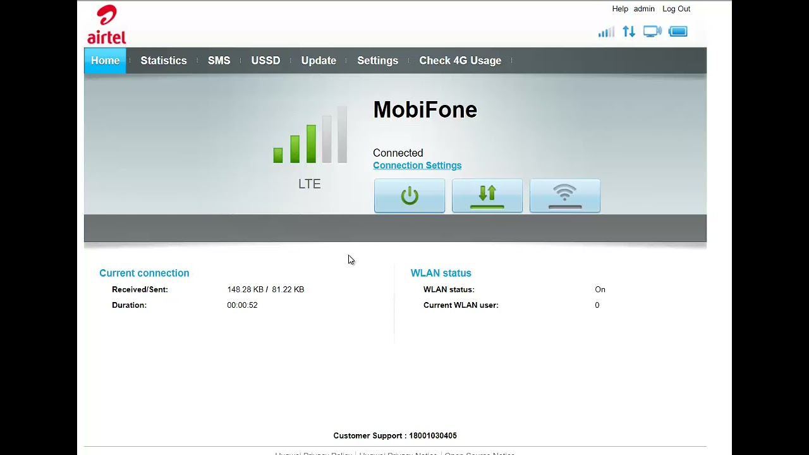Click the WLAN status On value
This screenshot has height=455, width=809.
600,289
